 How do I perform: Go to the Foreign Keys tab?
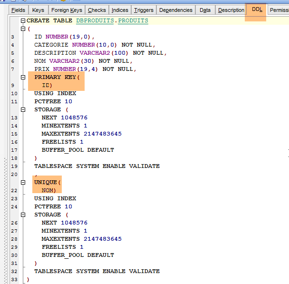pos(67,10)
